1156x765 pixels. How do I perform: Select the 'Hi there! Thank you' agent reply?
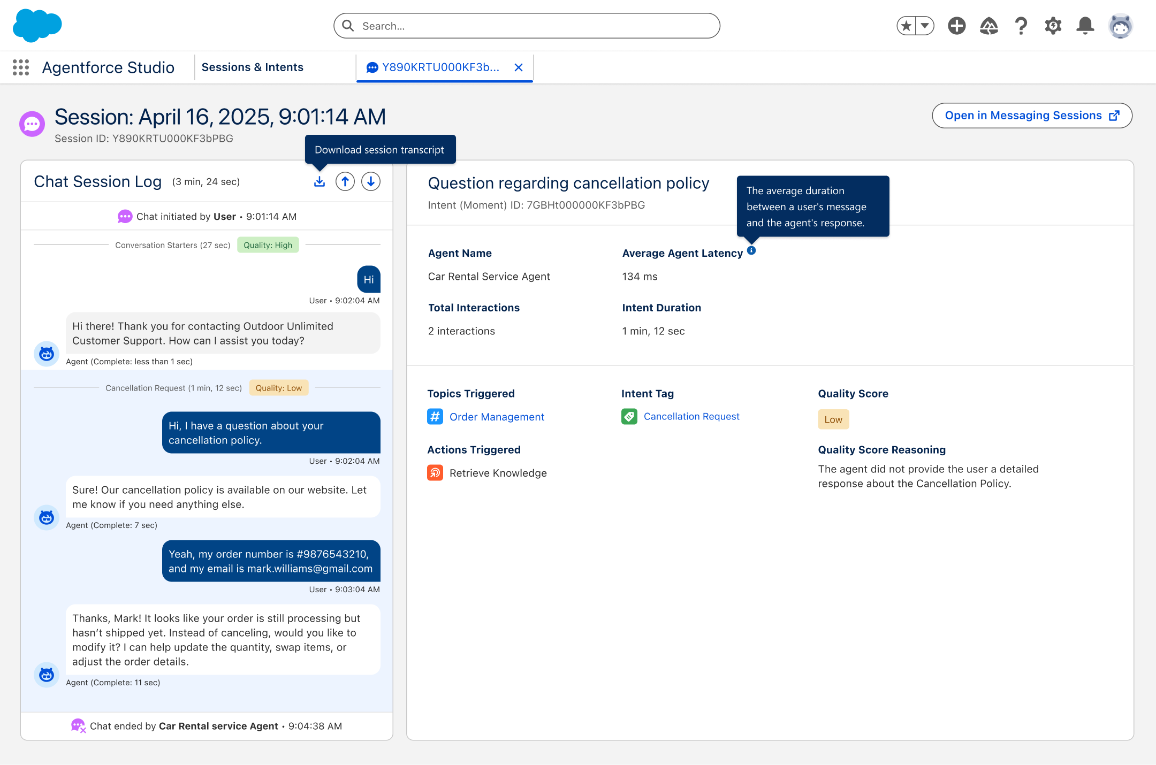point(223,333)
